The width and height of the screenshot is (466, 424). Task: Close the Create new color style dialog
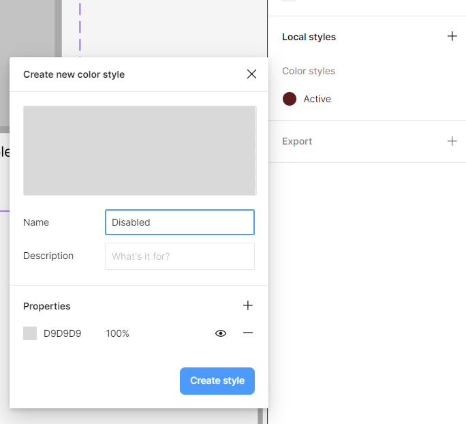251,74
